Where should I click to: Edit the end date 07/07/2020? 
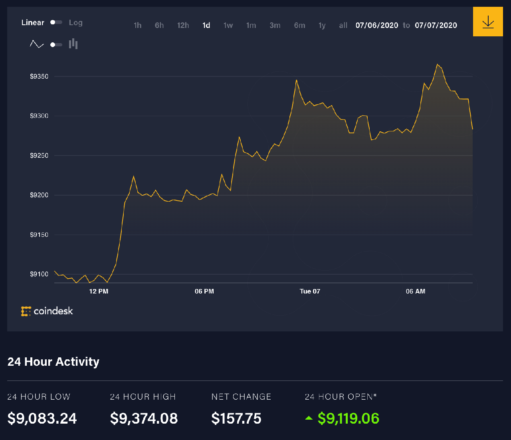[436, 26]
